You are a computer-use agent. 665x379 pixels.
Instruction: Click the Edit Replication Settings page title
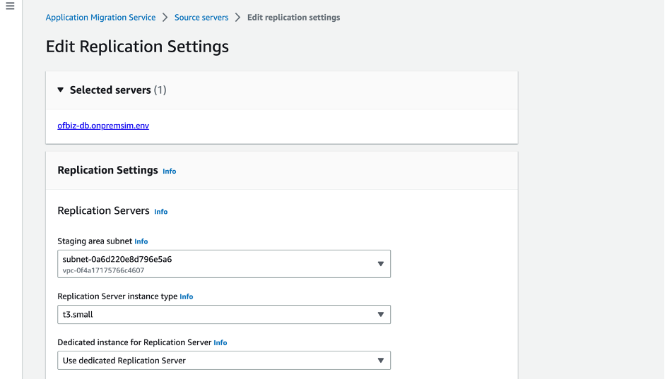coord(137,47)
